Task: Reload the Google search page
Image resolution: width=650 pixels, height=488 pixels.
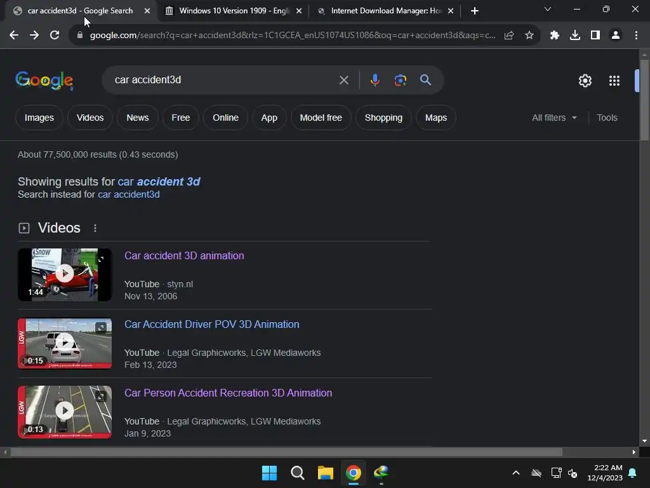Action: coord(55,36)
